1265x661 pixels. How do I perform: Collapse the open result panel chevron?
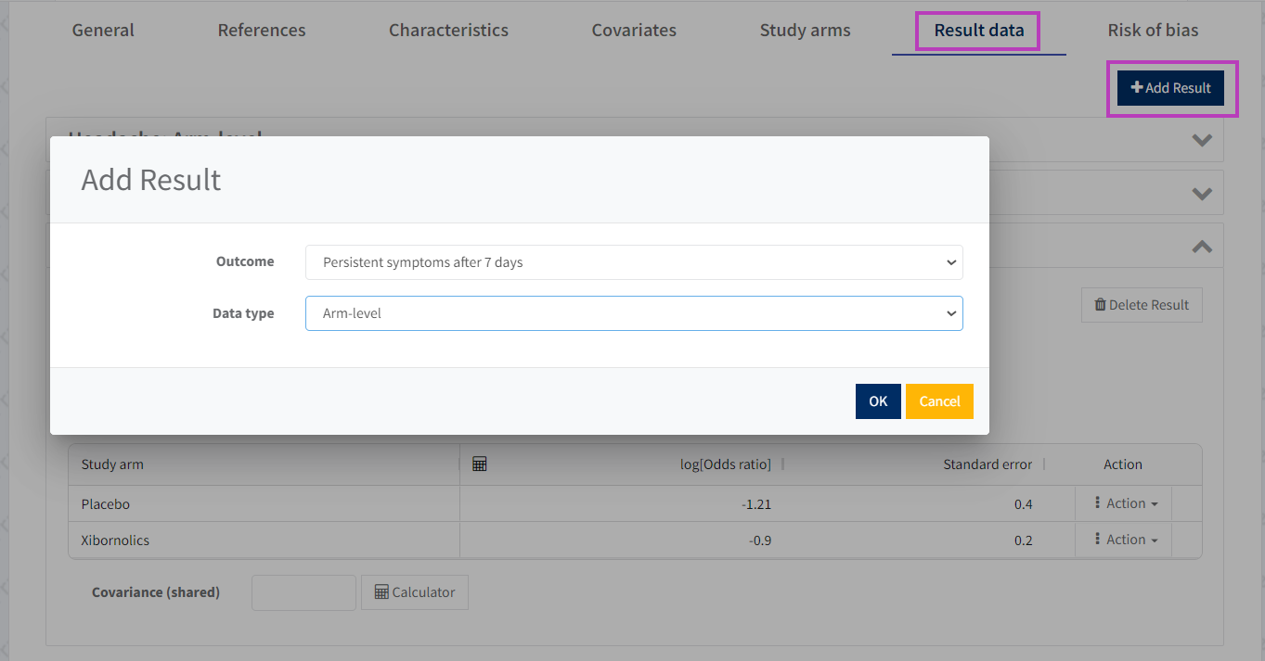tap(1202, 247)
